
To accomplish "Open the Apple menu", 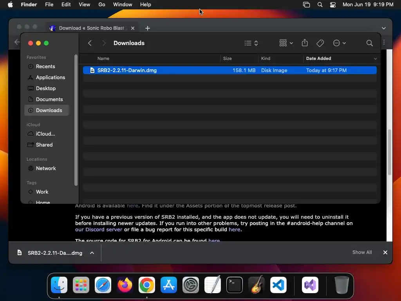I will 10,5.
